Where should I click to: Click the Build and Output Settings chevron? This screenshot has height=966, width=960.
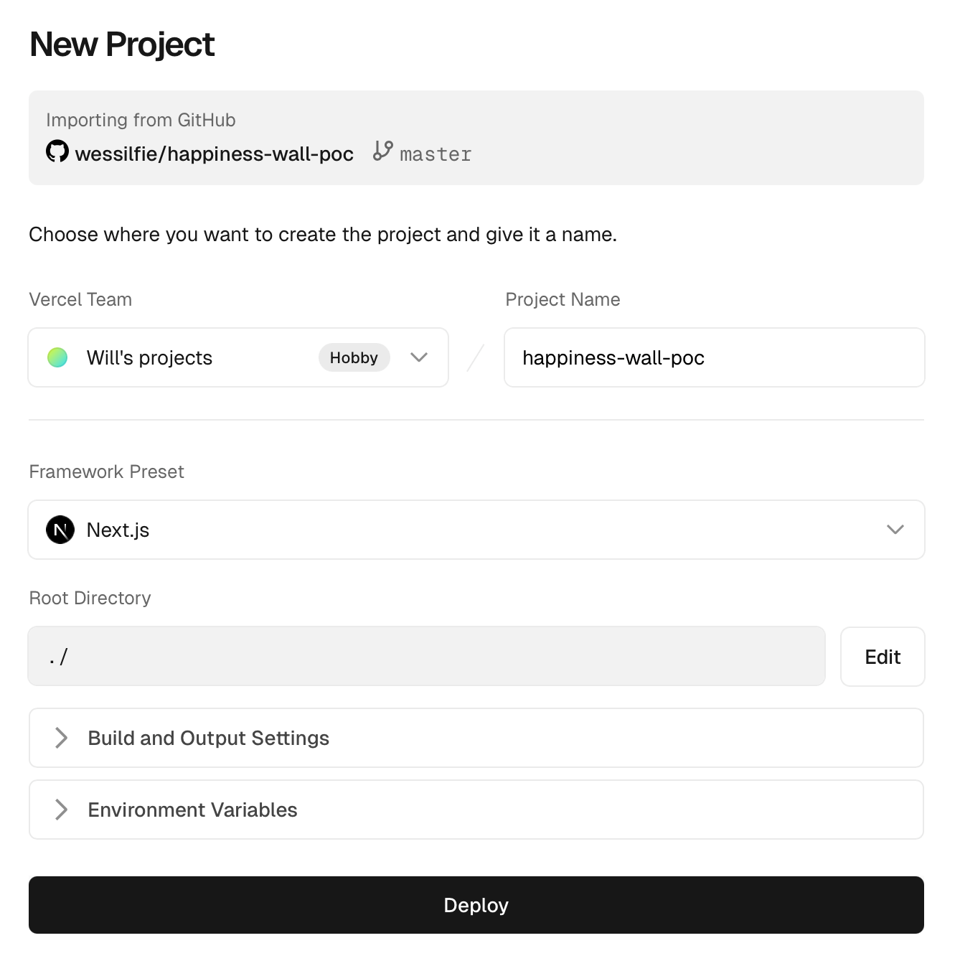click(x=62, y=738)
